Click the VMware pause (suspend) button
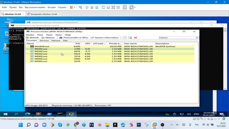This screenshot has width=229, height=129. 71,7
